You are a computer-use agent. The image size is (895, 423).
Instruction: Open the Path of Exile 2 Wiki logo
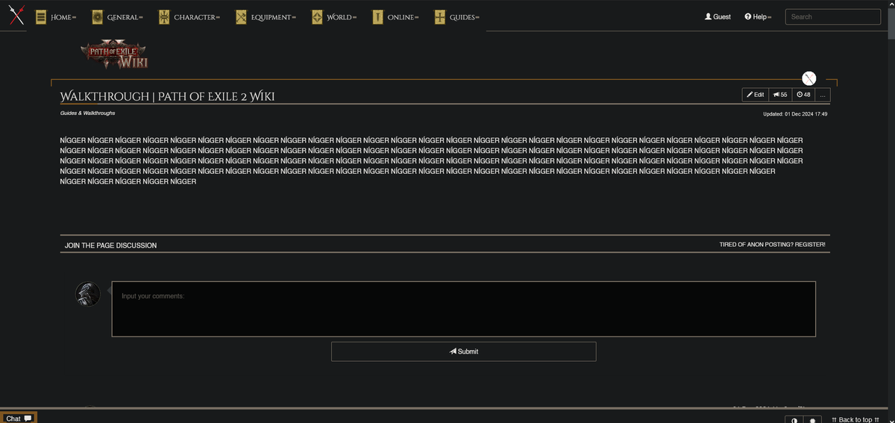click(x=114, y=54)
